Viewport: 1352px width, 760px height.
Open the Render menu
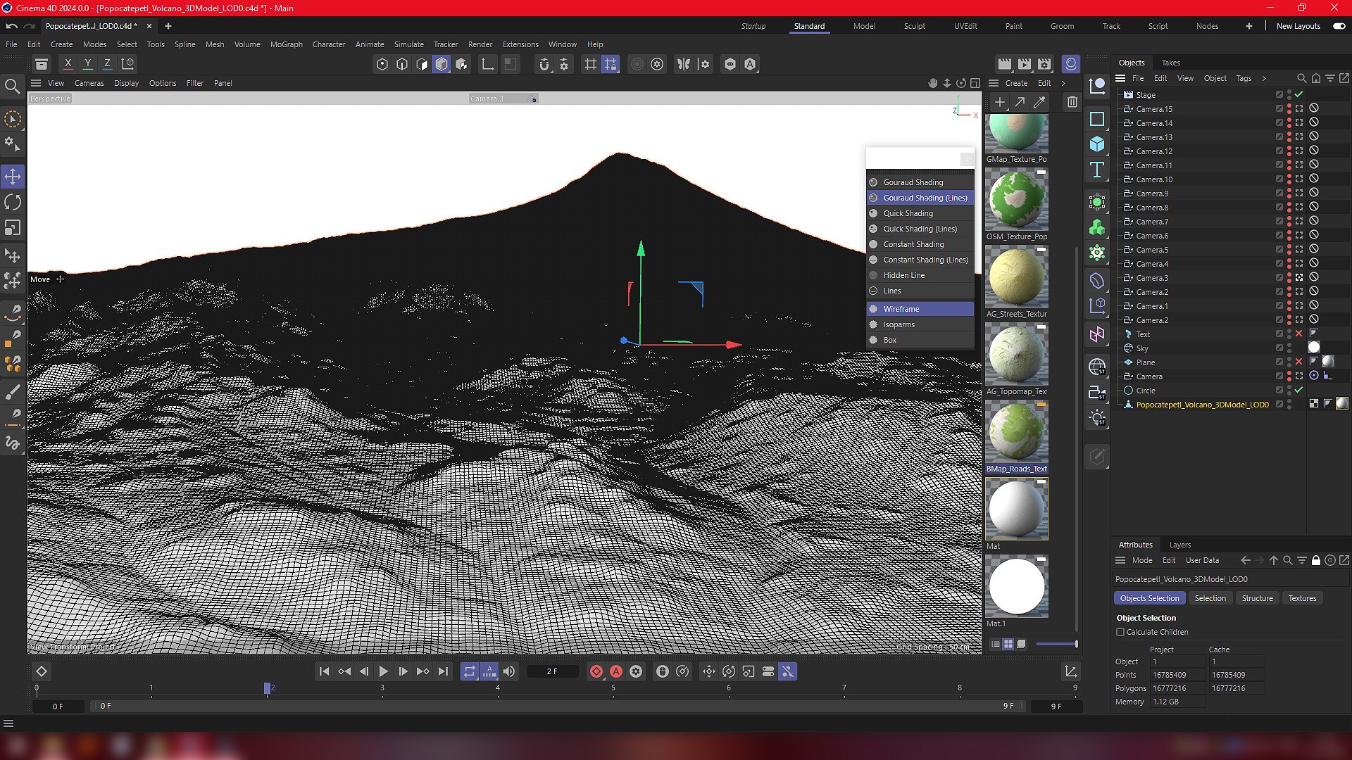coord(480,44)
